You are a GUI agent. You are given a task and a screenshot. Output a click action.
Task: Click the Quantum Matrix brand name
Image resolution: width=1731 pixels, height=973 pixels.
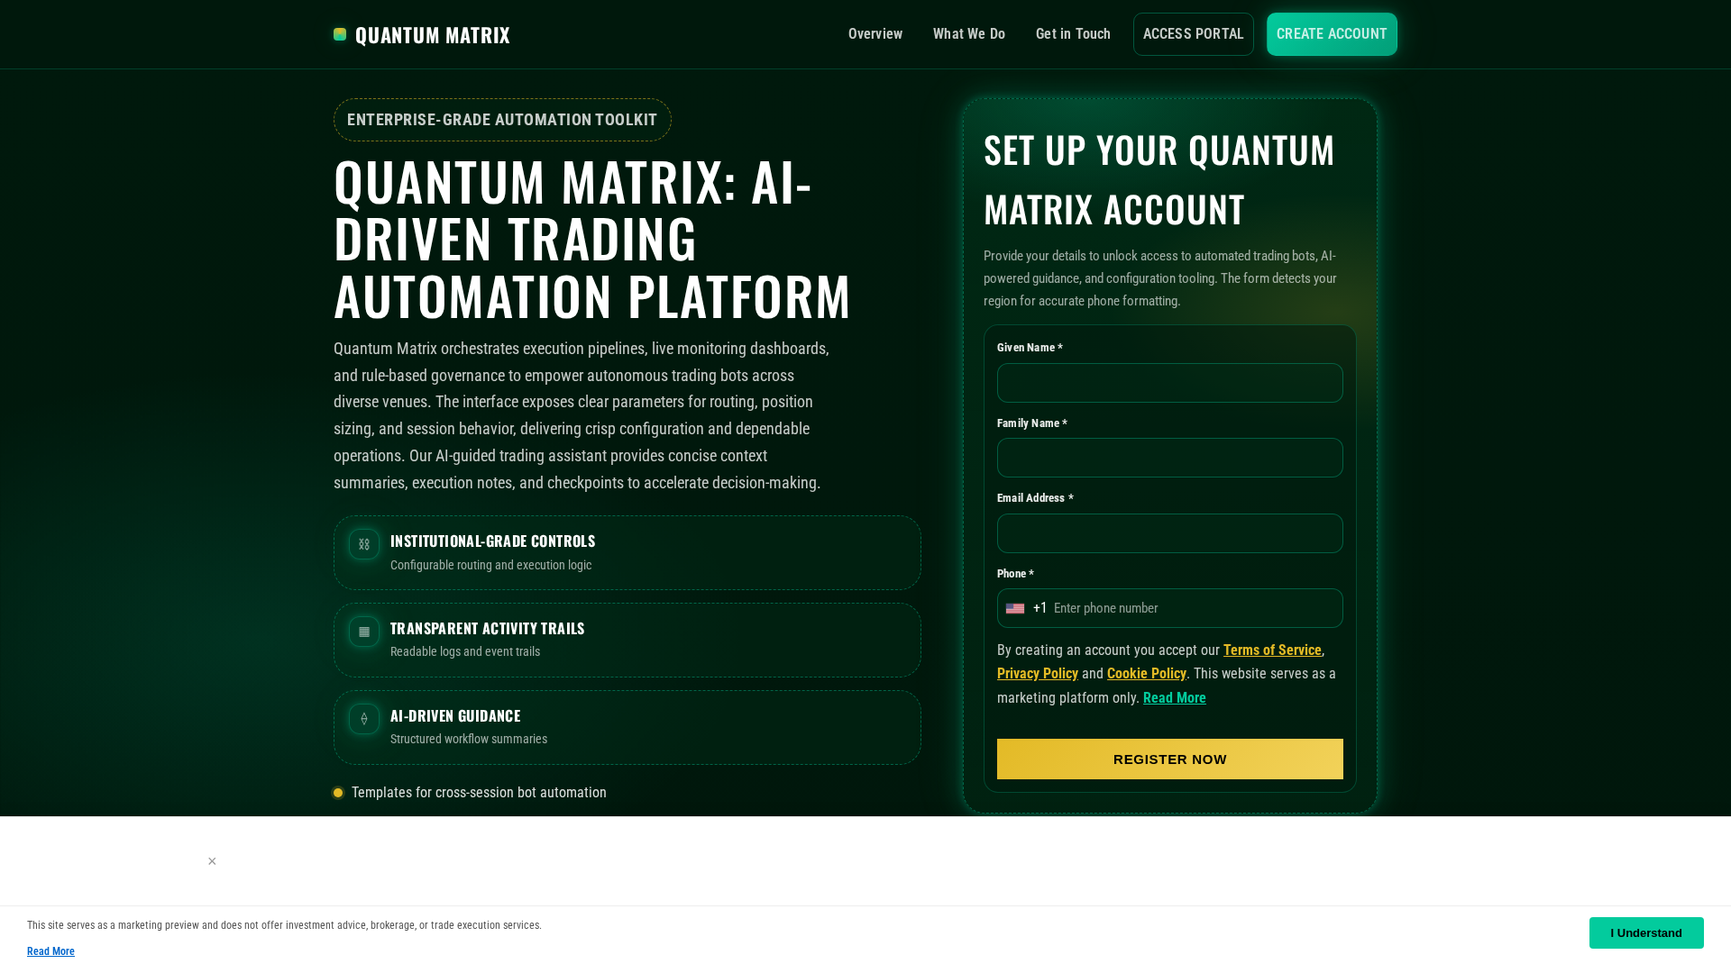point(433,34)
